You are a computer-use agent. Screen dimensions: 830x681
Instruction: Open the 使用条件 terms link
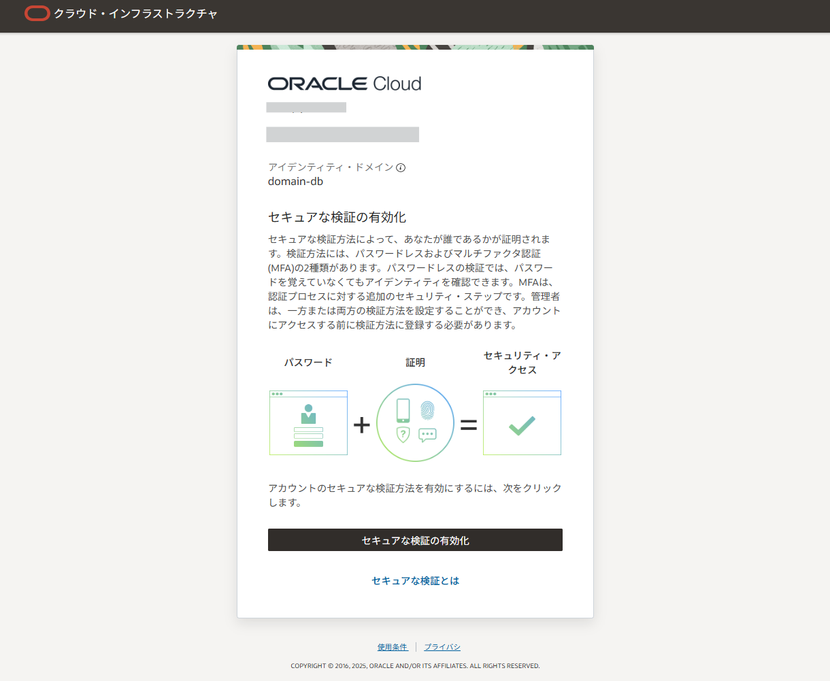click(x=393, y=647)
